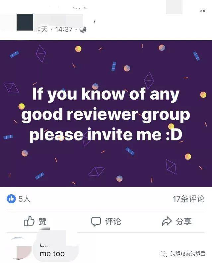Open the three-dots post options menu
The width and height of the screenshot is (212, 263).
(202, 11)
